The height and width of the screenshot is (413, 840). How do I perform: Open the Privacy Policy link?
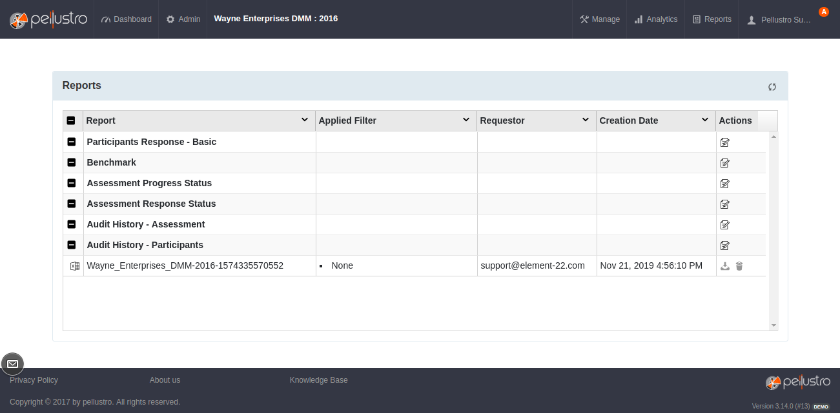tap(34, 380)
